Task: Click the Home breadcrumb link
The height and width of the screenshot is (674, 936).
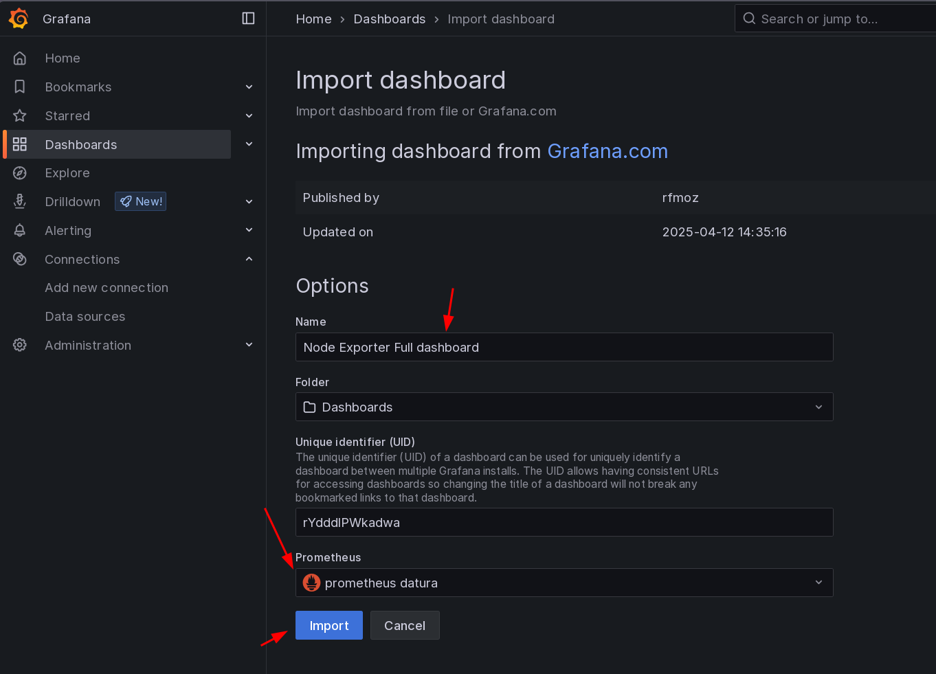Action: coord(314,19)
